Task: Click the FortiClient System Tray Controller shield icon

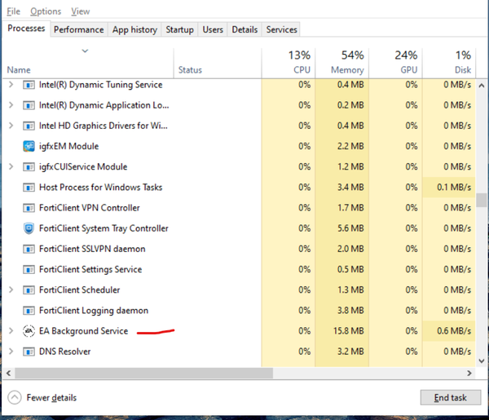Action: point(29,228)
